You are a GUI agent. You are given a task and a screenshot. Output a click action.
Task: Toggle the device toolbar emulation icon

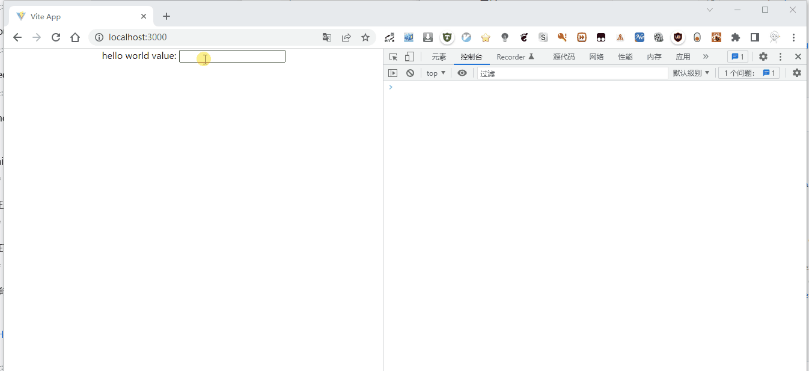pos(409,57)
